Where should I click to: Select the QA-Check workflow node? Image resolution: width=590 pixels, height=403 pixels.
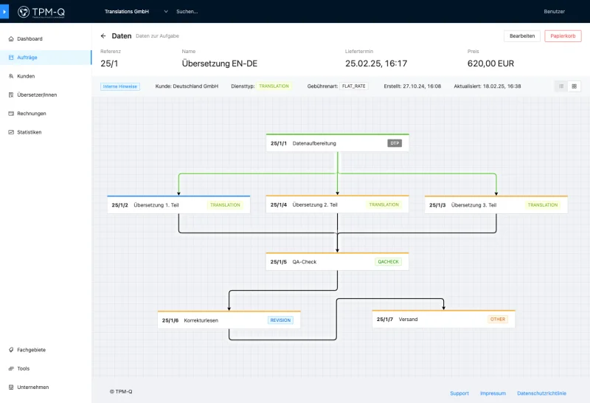337,262
